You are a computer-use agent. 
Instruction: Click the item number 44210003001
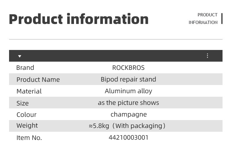[129, 137]
